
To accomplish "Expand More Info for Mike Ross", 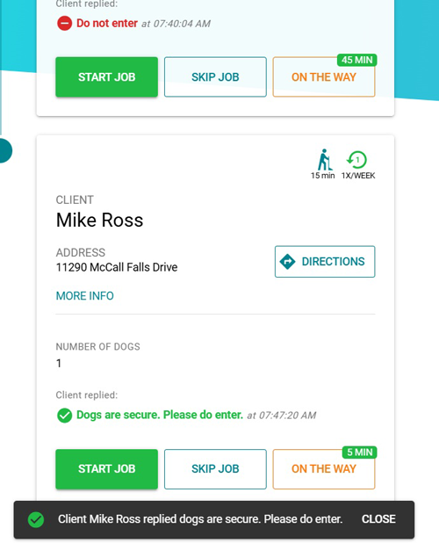I will (85, 296).
